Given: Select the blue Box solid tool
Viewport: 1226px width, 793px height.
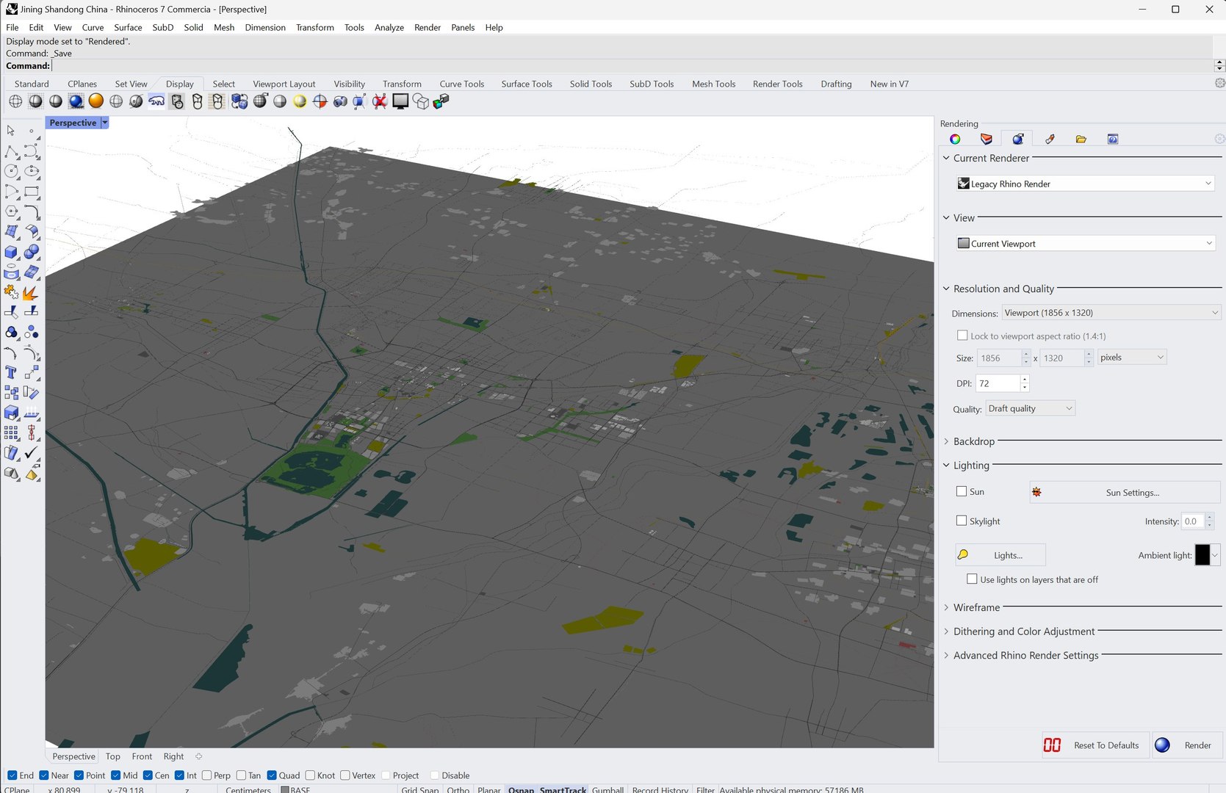Looking at the screenshot, I should 11,252.
